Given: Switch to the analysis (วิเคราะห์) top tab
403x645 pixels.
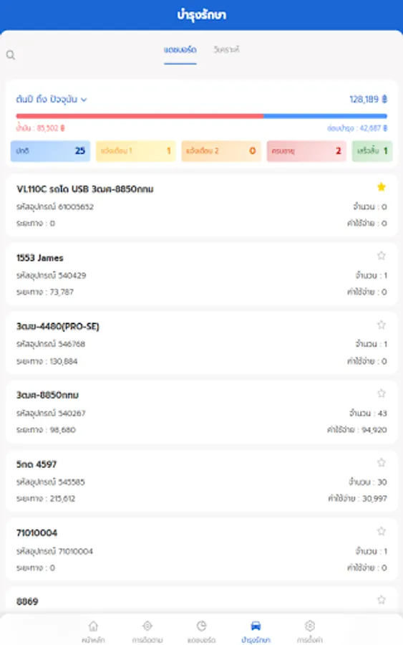Looking at the screenshot, I should click(226, 49).
